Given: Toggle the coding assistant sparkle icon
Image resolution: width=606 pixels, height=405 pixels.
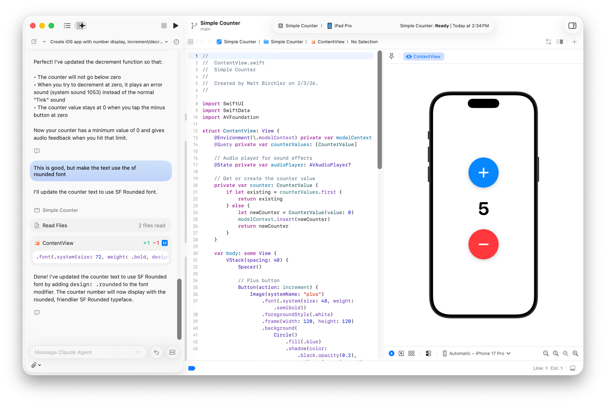Looking at the screenshot, I should tap(81, 26).
